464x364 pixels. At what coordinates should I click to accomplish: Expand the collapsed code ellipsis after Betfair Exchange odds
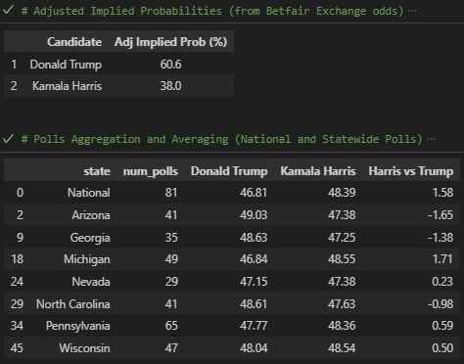tap(412, 11)
